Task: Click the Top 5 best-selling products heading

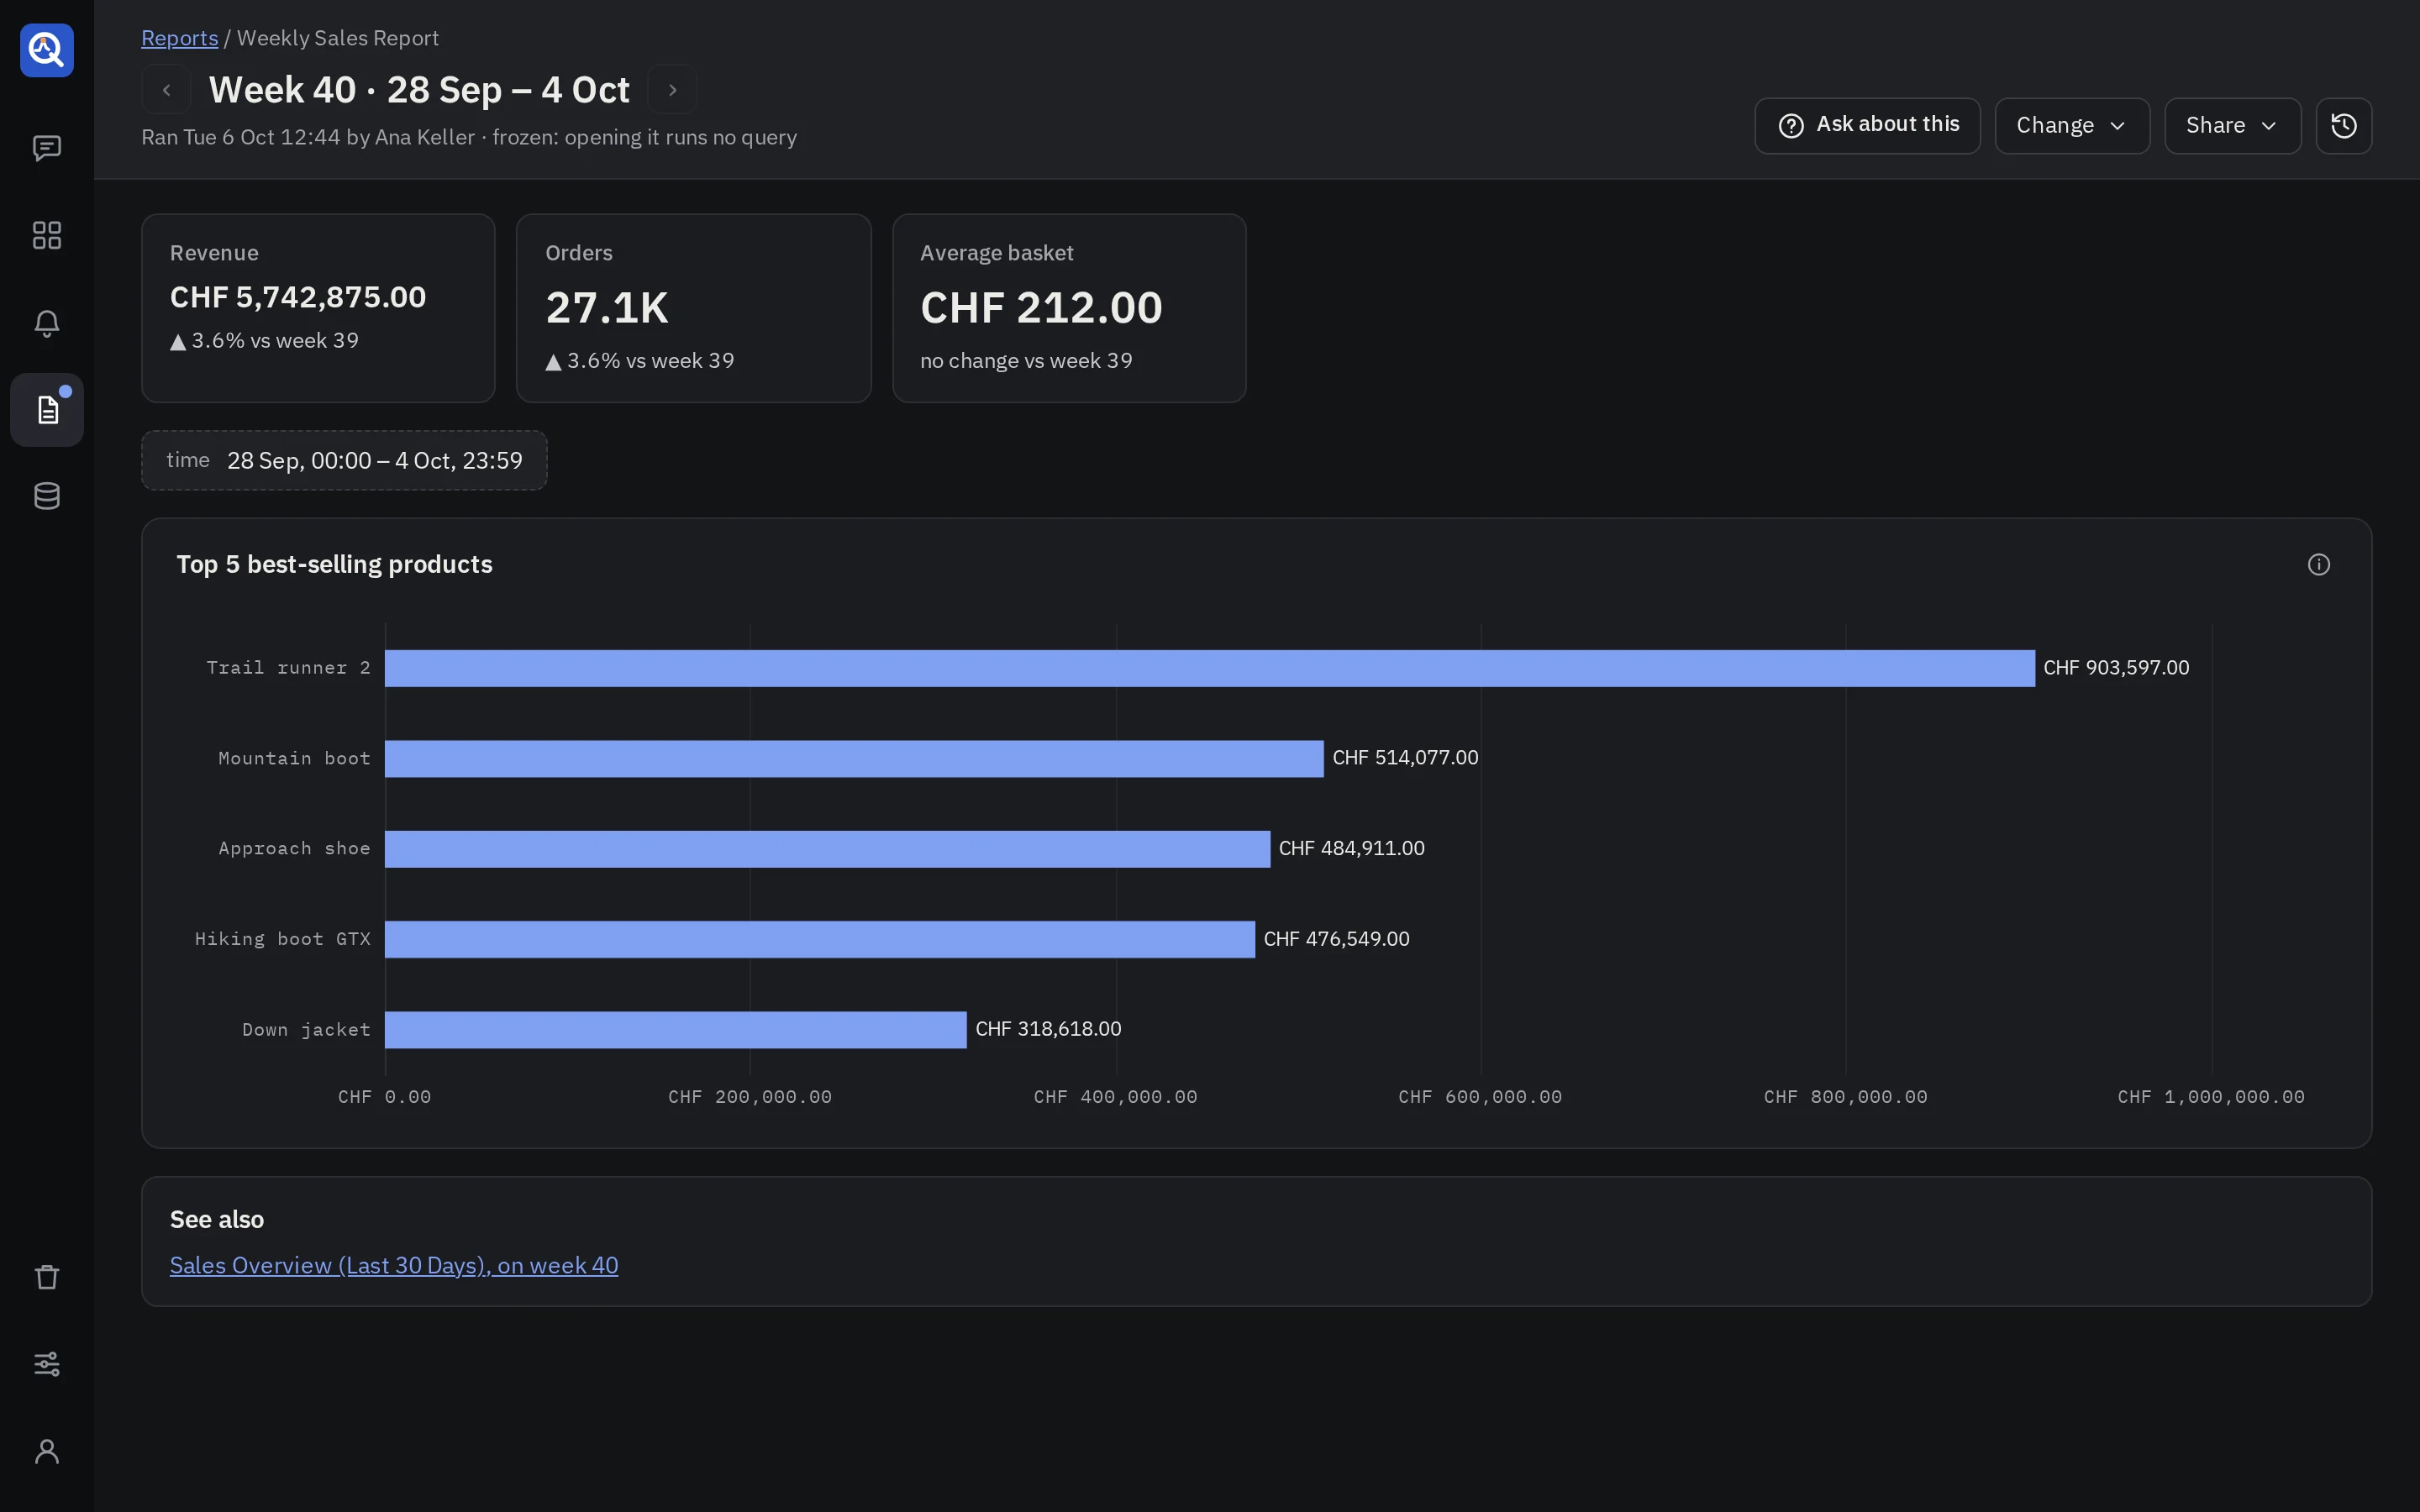Action: click(x=334, y=564)
